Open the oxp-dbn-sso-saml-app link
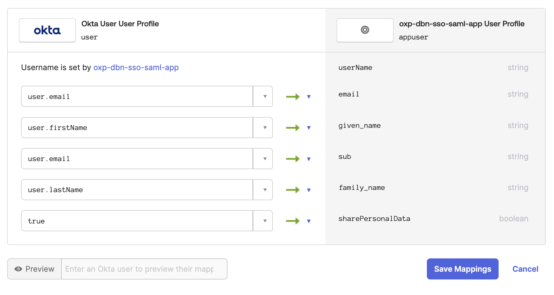This screenshot has height=295, width=554. click(x=136, y=67)
